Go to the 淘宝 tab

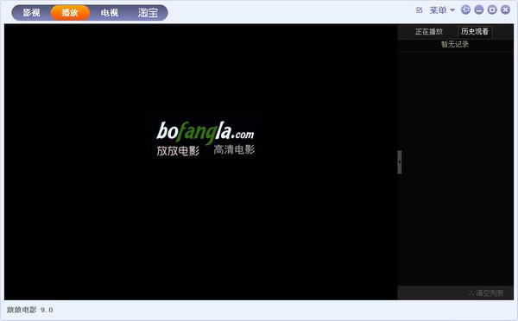click(148, 13)
